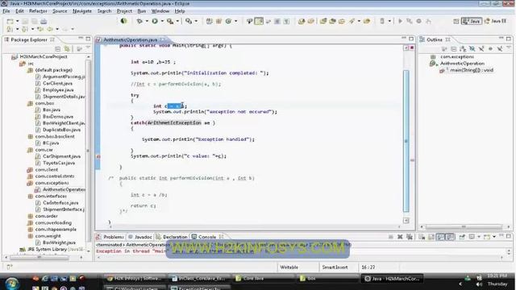Image resolution: width=516 pixels, height=290 pixels.
Task: Toggle Sort members in Outline toolbar
Action: click(x=463, y=49)
